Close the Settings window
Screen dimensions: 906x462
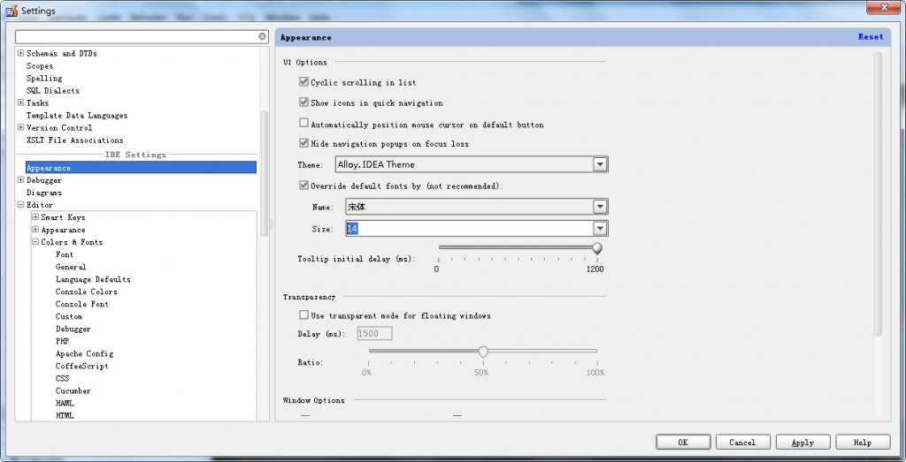(x=885, y=7)
